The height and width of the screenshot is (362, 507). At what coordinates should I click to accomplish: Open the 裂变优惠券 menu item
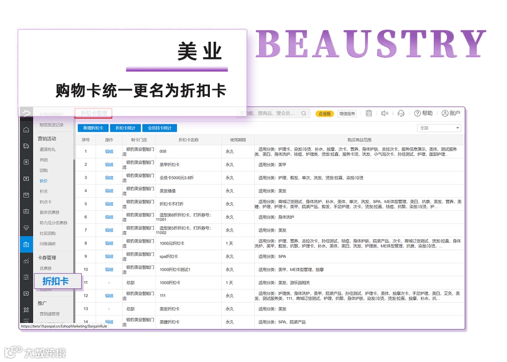coord(49,212)
